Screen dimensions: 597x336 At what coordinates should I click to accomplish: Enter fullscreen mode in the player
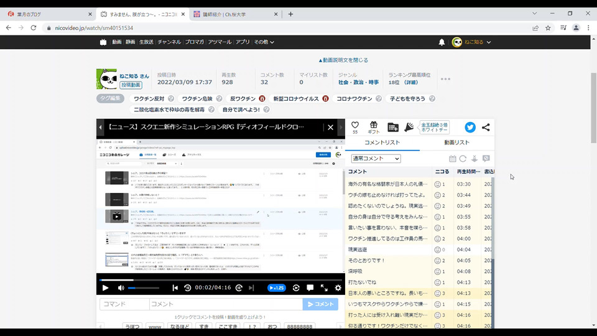click(x=324, y=288)
